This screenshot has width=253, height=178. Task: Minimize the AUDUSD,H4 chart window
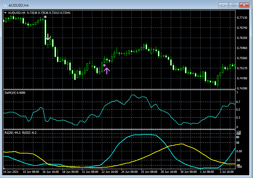click(x=224, y=5)
